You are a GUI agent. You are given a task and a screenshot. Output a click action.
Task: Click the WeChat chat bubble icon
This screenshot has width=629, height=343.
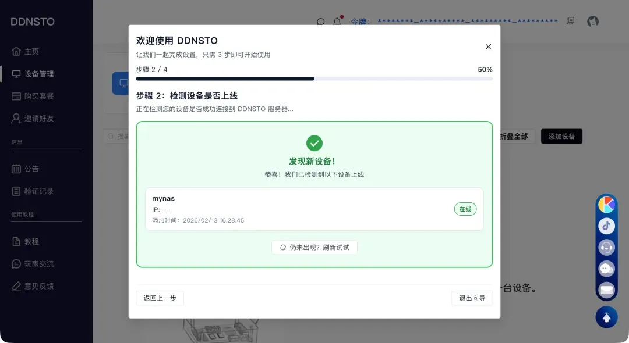(x=606, y=268)
